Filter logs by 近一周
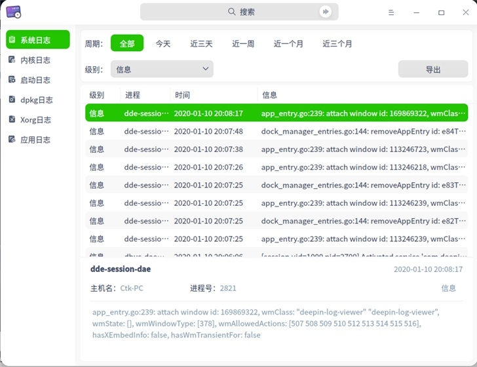Image resolution: width=477 pixels, height=367 pixels. (x=243, y=44)
